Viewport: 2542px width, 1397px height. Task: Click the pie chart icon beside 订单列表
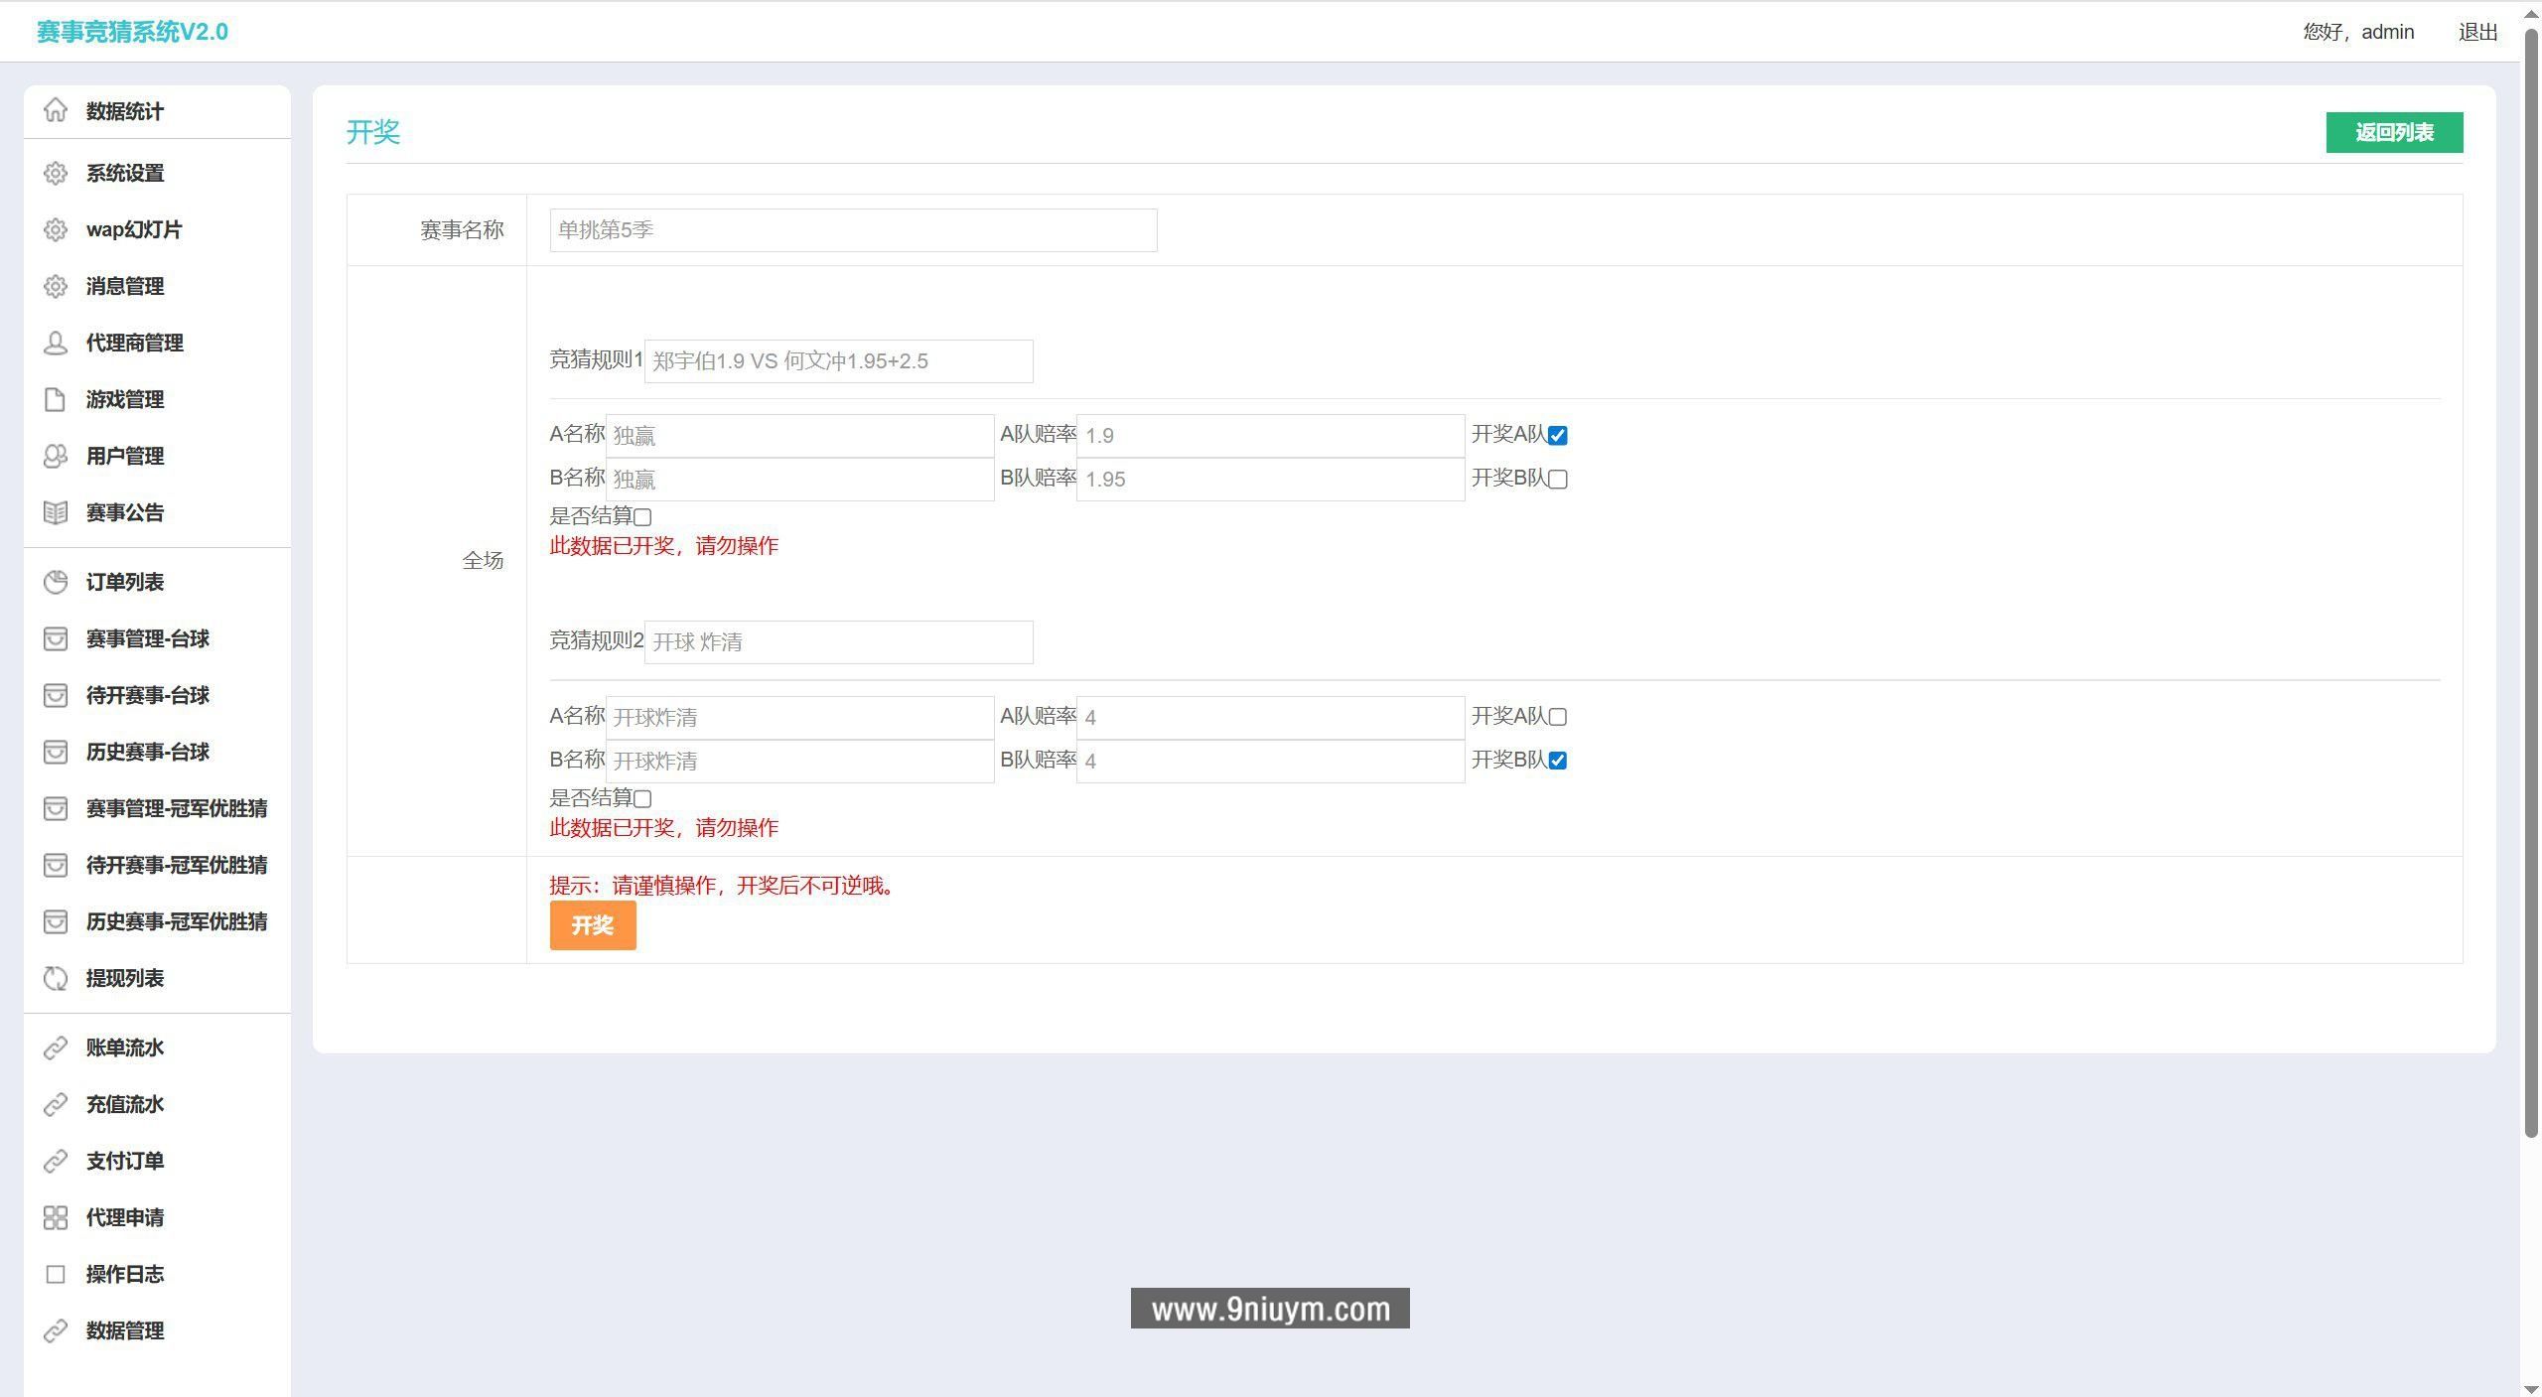click(56, 582)
